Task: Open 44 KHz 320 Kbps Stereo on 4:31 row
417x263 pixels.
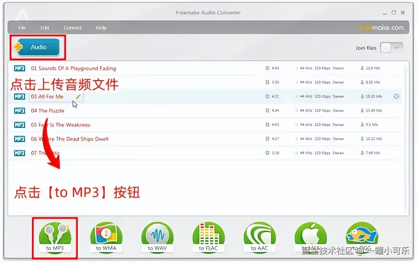Action: (x=322, y=96)
